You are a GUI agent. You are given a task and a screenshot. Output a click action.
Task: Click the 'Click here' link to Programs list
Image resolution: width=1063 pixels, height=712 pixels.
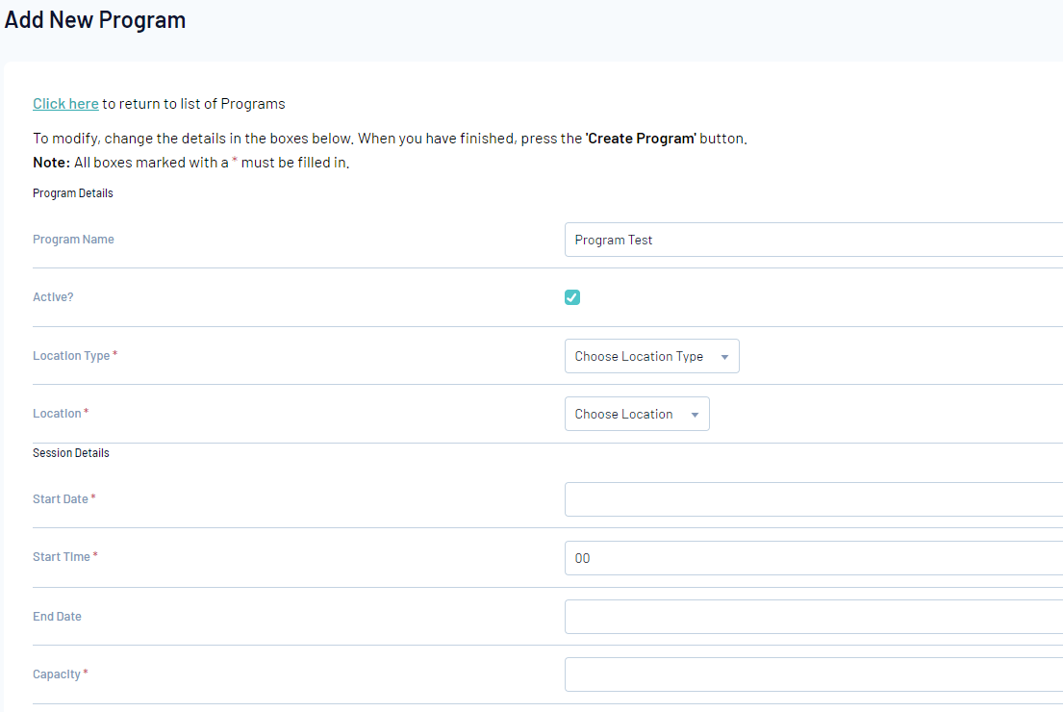[x=65, y=104]
